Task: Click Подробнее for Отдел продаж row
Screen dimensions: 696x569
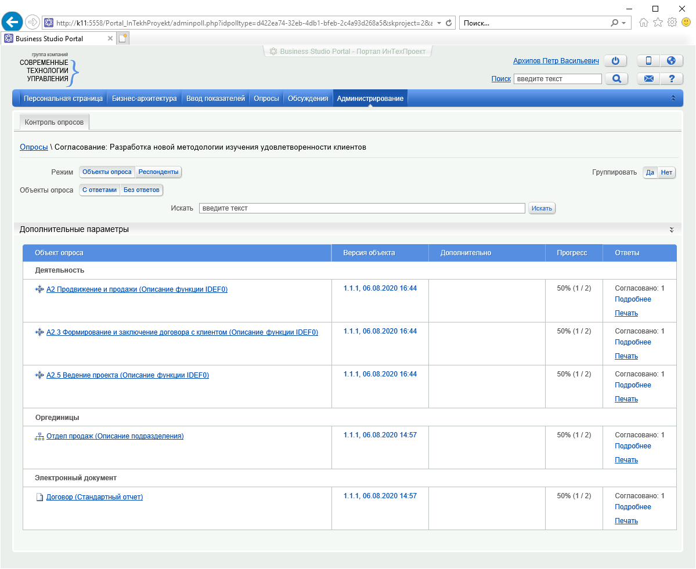Action: click(x=633, y=446)
